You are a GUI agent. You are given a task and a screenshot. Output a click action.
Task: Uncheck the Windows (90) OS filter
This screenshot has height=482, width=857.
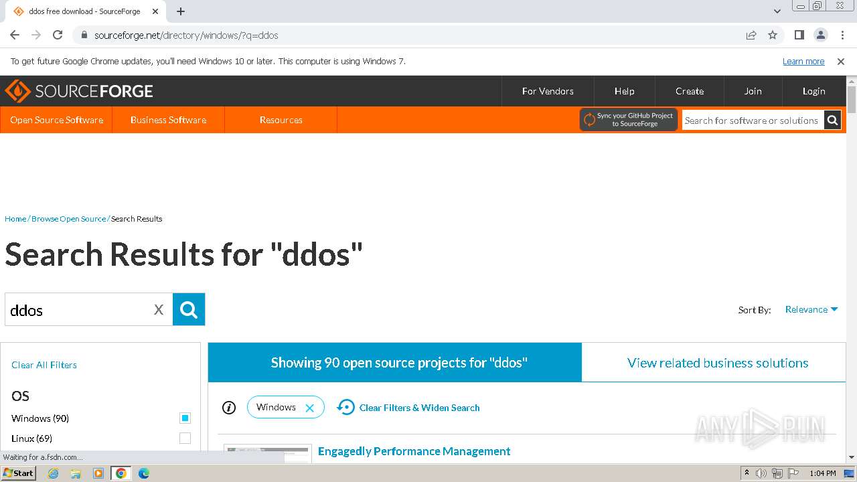point(185,418)
